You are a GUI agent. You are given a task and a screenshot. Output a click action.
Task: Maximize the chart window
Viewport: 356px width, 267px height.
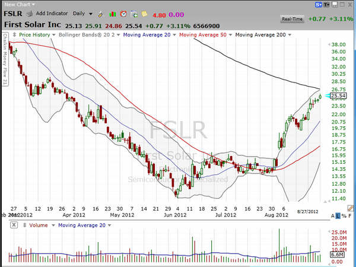pos(342,5)
